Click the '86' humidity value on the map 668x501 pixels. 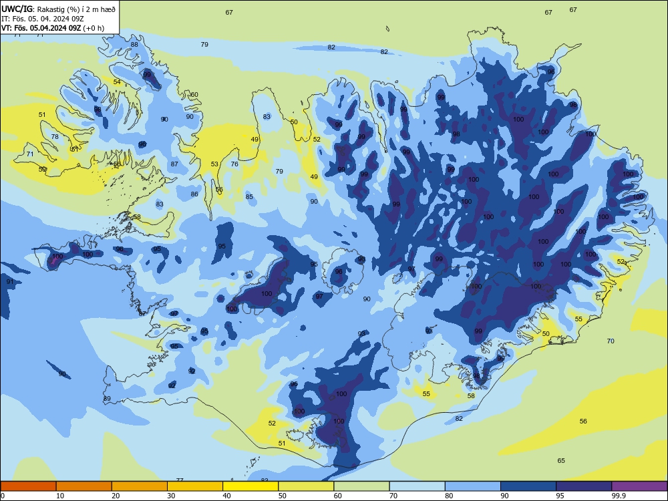coord(194,194)
